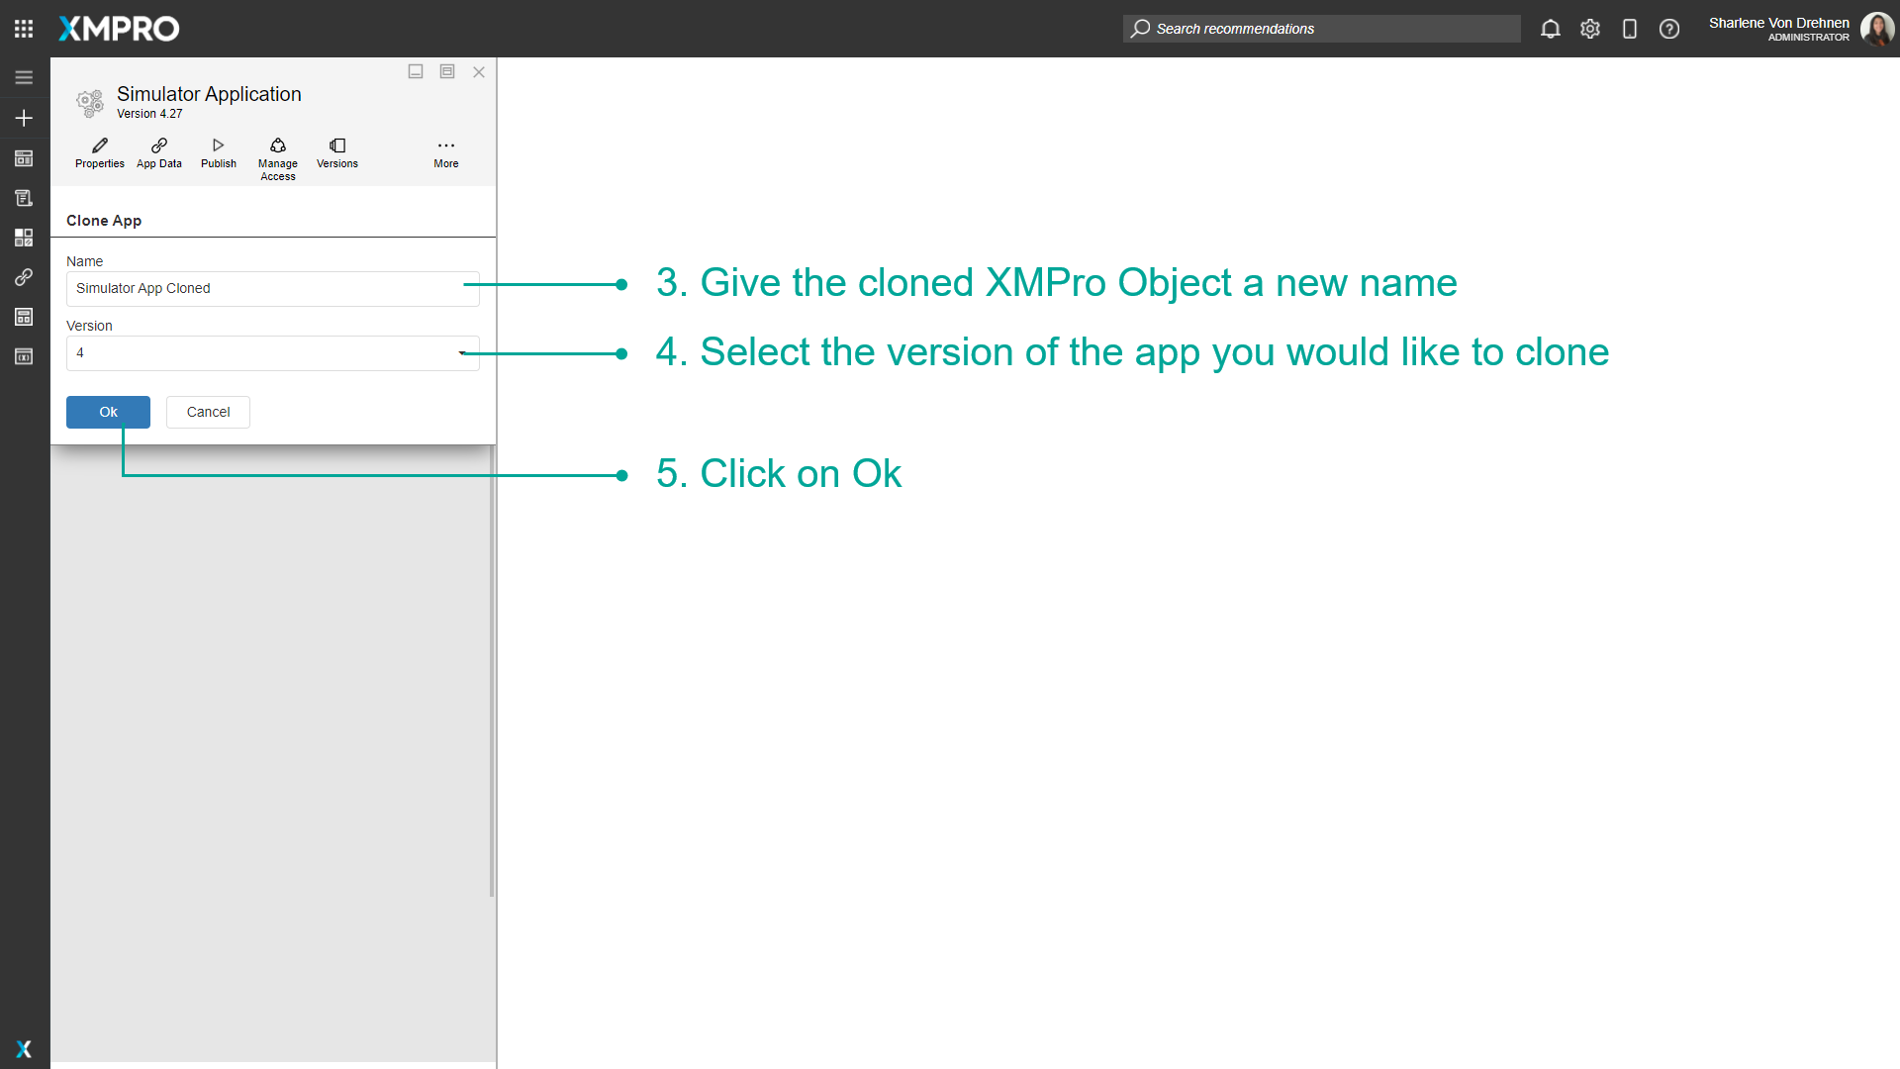Click Sharlene Von Drehnen's profile avatar
1900x1069 pixels.
coord(1877,29)
